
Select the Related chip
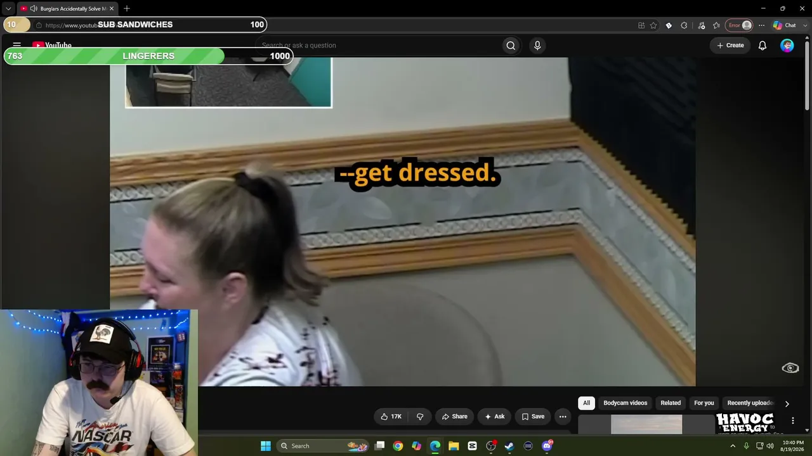click(x=671, y=403)
